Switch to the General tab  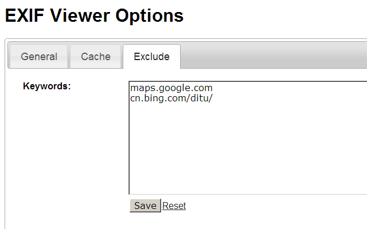(x=39, y=57)
